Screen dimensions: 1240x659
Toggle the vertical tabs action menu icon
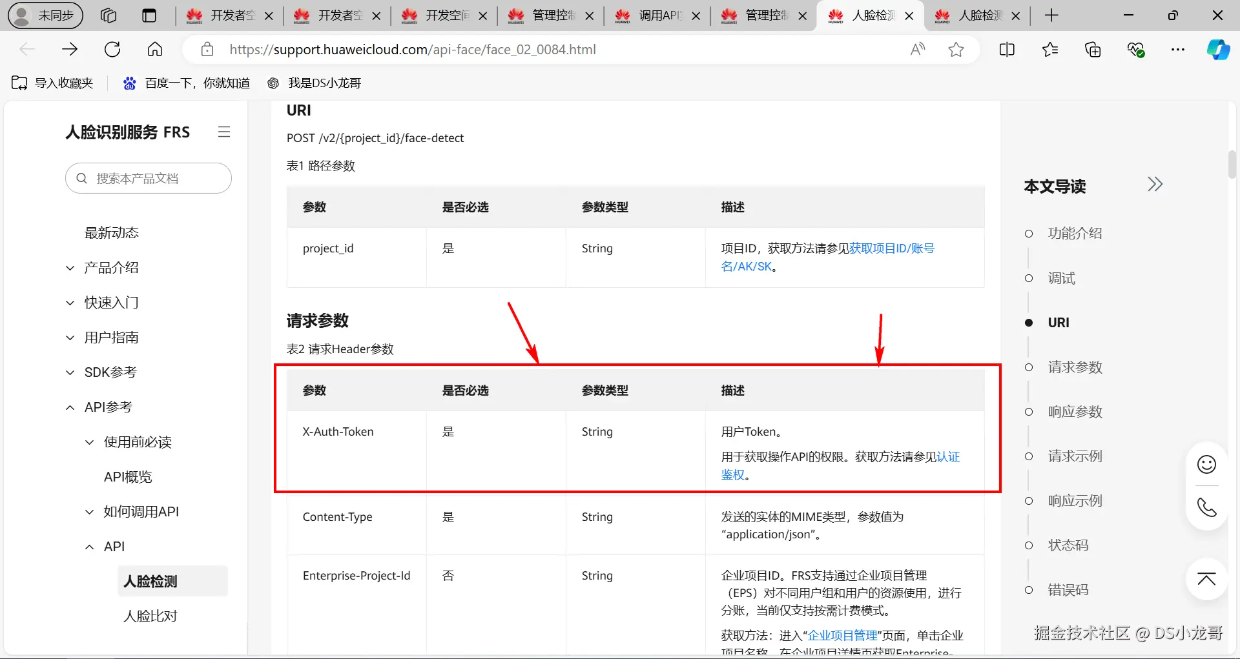(149, 15)
